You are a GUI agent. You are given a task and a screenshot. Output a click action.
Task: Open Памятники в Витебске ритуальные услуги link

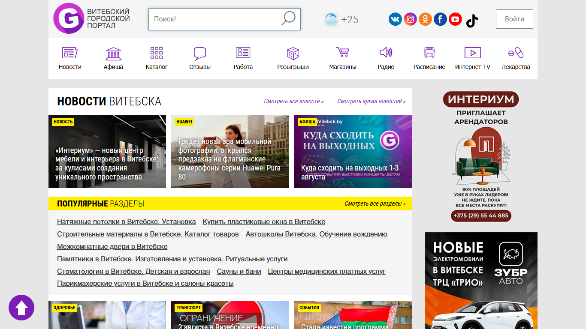172,259
